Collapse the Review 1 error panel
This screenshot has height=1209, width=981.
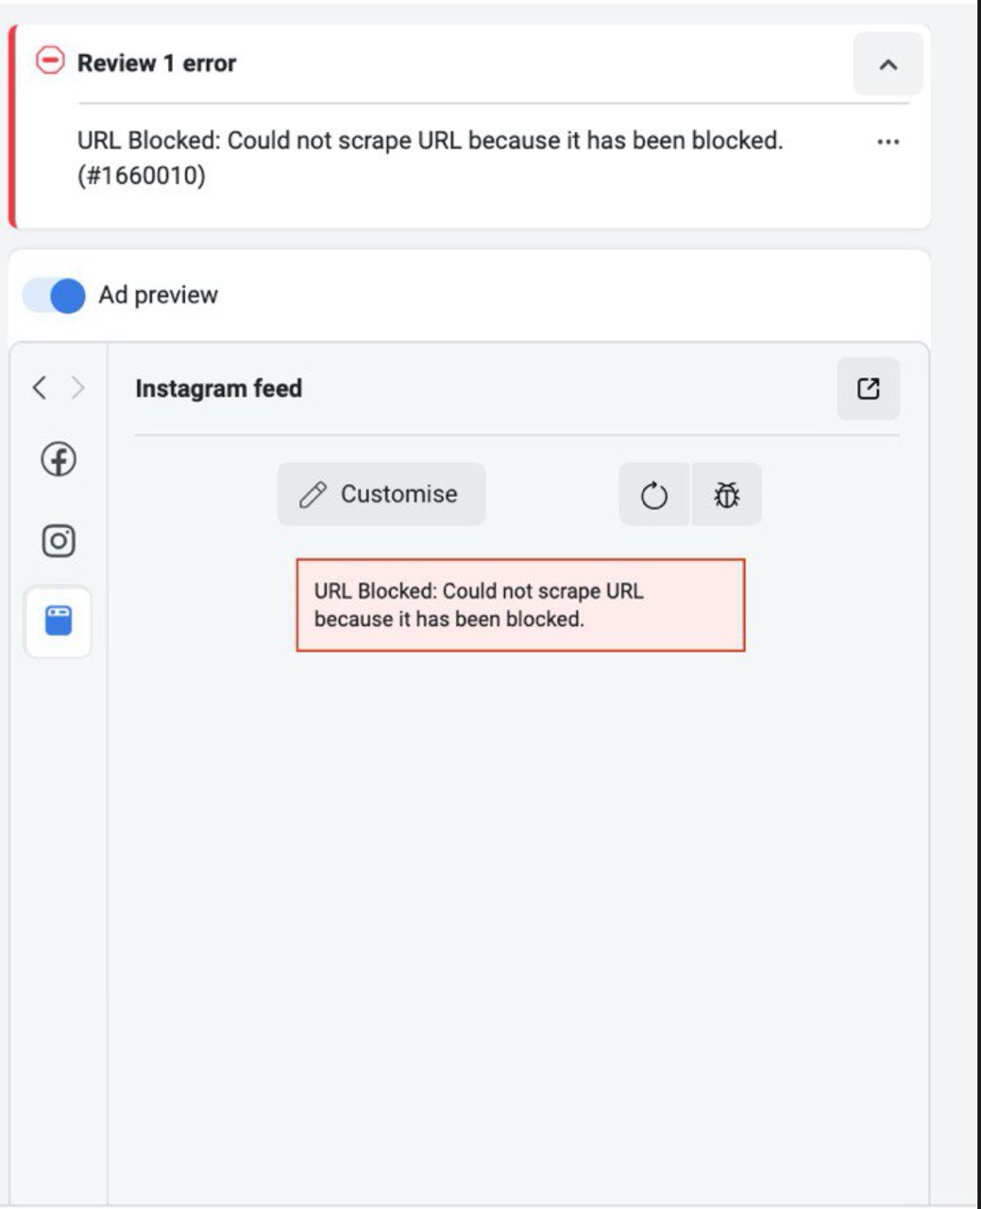pyautogui.click(x=888, y=64)
